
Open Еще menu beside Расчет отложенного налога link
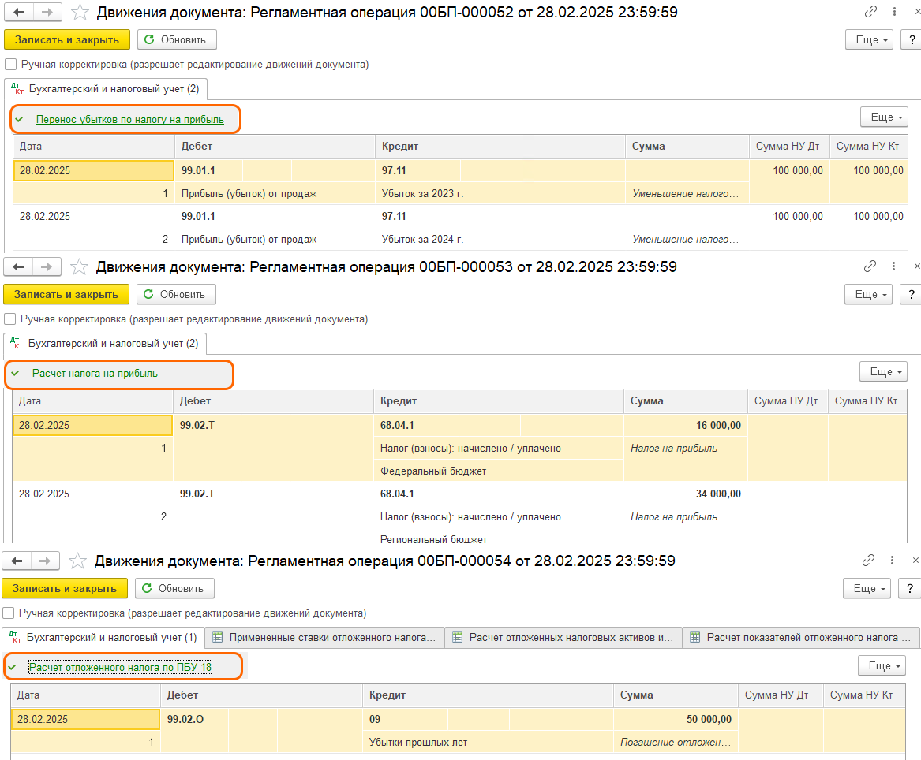point(882,665)
